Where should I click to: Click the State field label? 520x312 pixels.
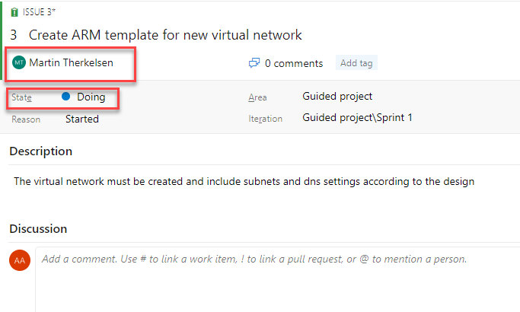[x=21, y=97]
